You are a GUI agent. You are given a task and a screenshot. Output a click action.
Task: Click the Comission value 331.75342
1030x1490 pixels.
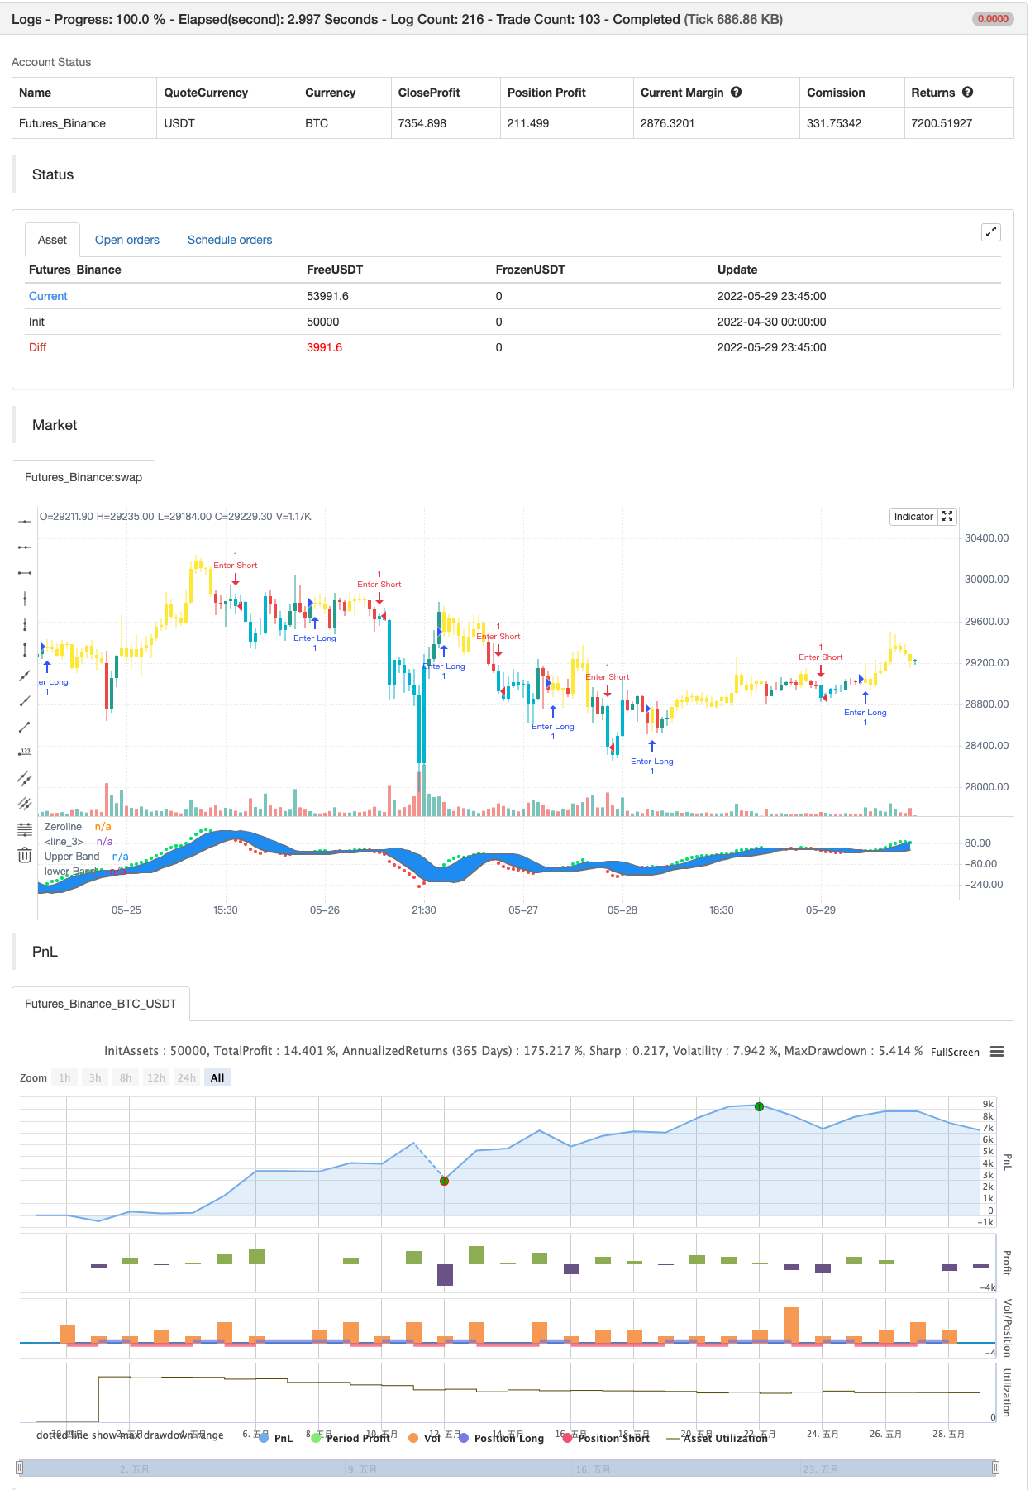pyautogui.click(x=834, y=123)
